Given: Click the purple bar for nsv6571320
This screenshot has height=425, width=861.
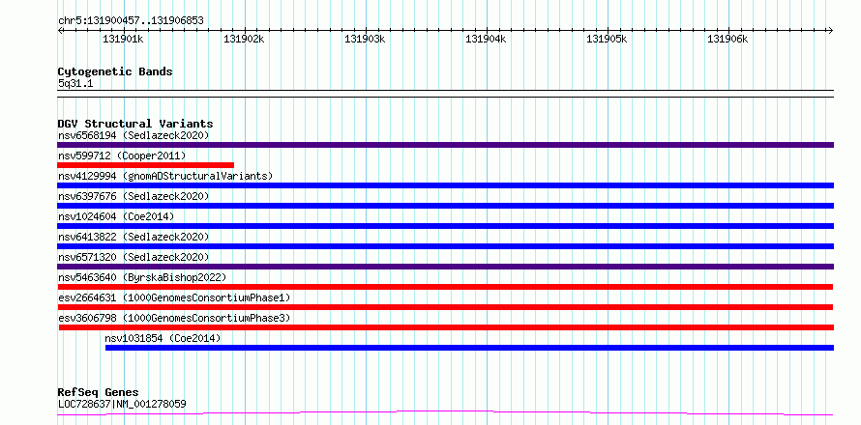Looking at the screenshot, I should (445, 267).
